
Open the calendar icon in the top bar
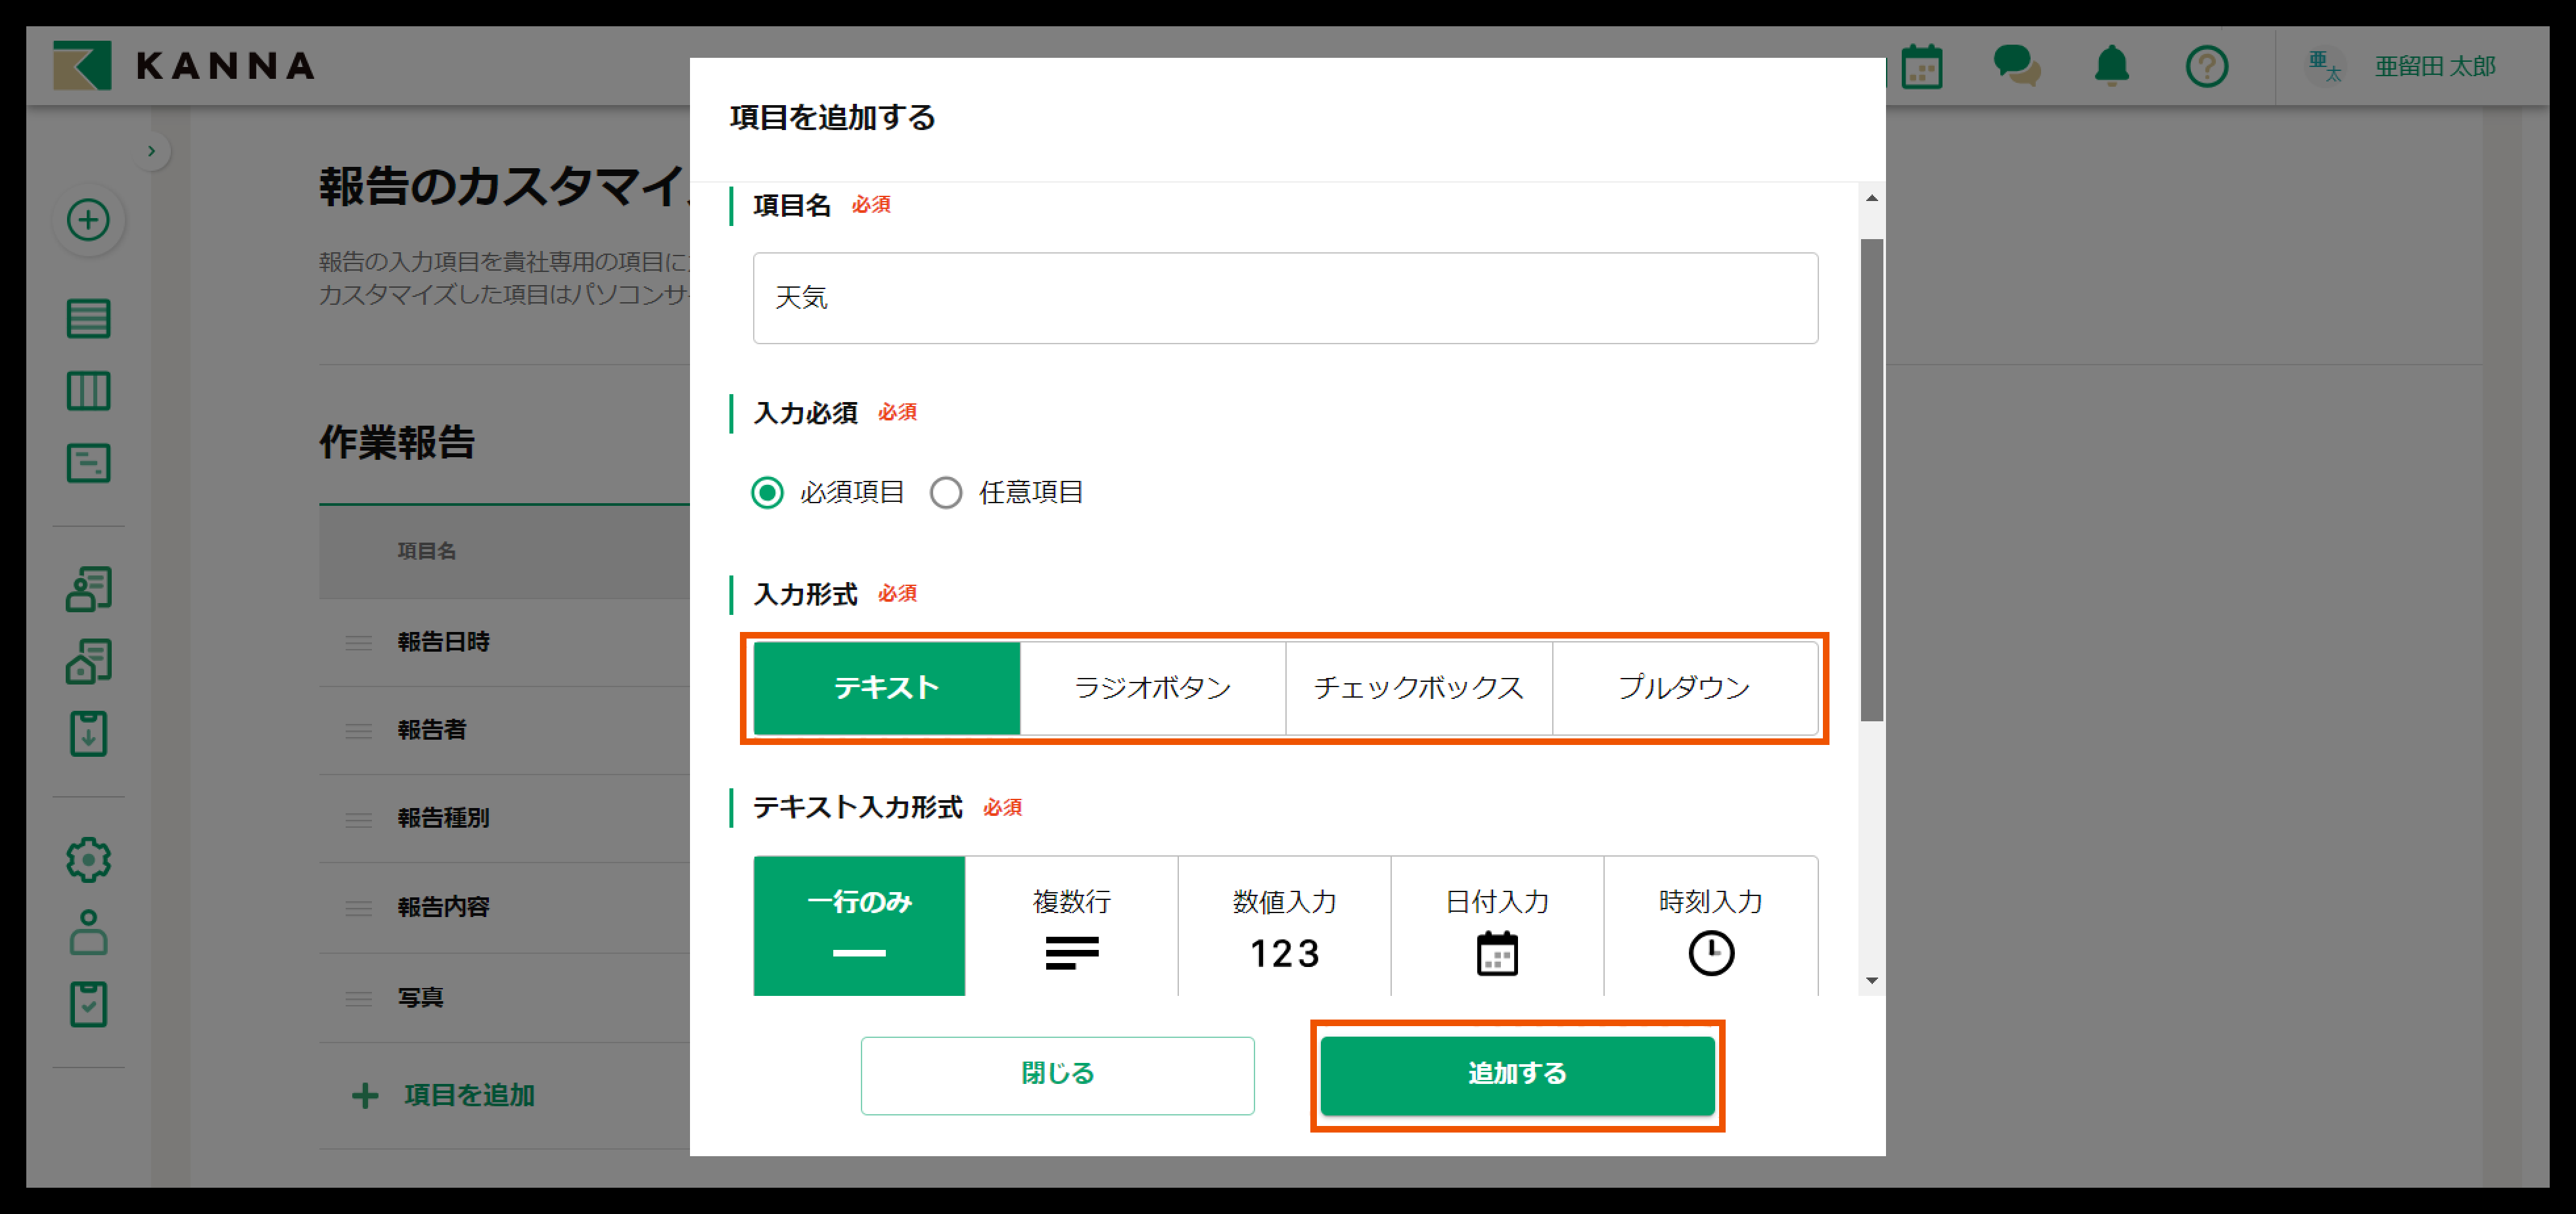coord(1921,66)
